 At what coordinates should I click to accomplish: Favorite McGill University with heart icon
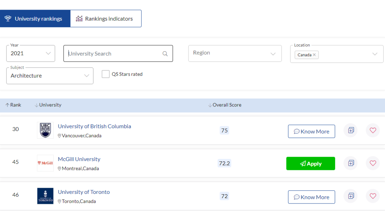pos(373,163)
